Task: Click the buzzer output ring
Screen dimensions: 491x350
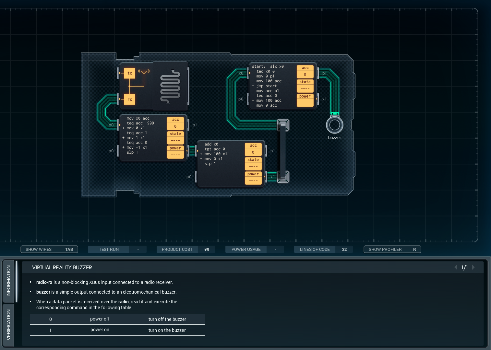Action: tap(334, 125)
